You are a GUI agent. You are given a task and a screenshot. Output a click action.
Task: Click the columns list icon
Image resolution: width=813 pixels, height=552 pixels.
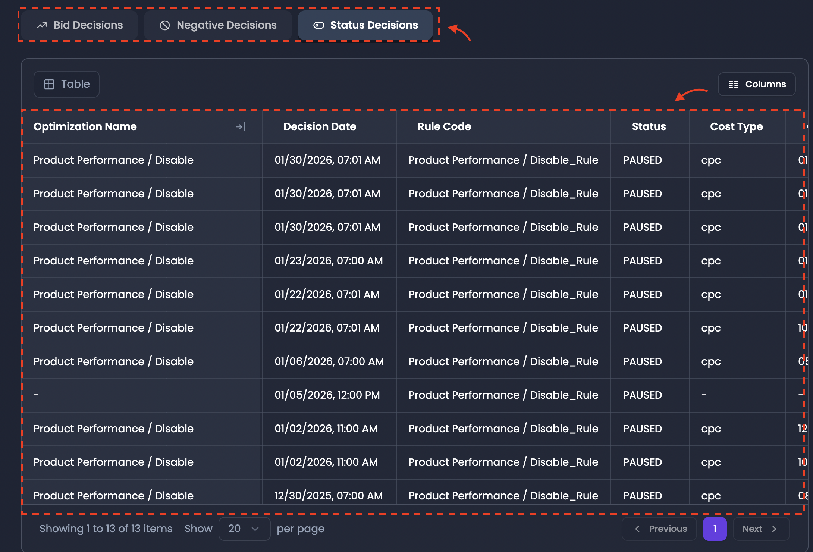(734, 84)
